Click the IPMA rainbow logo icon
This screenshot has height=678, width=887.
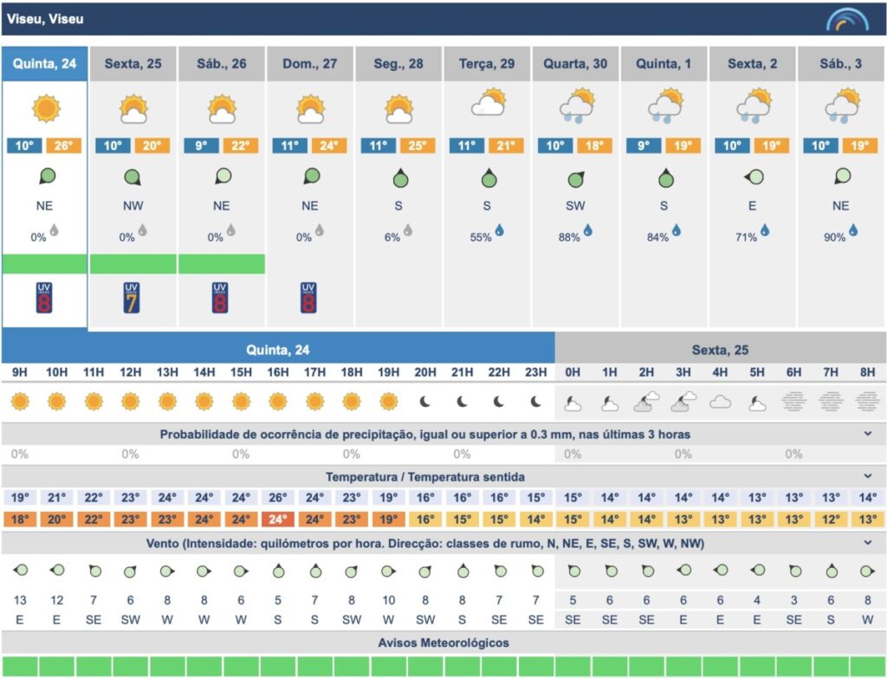(846, 19)
